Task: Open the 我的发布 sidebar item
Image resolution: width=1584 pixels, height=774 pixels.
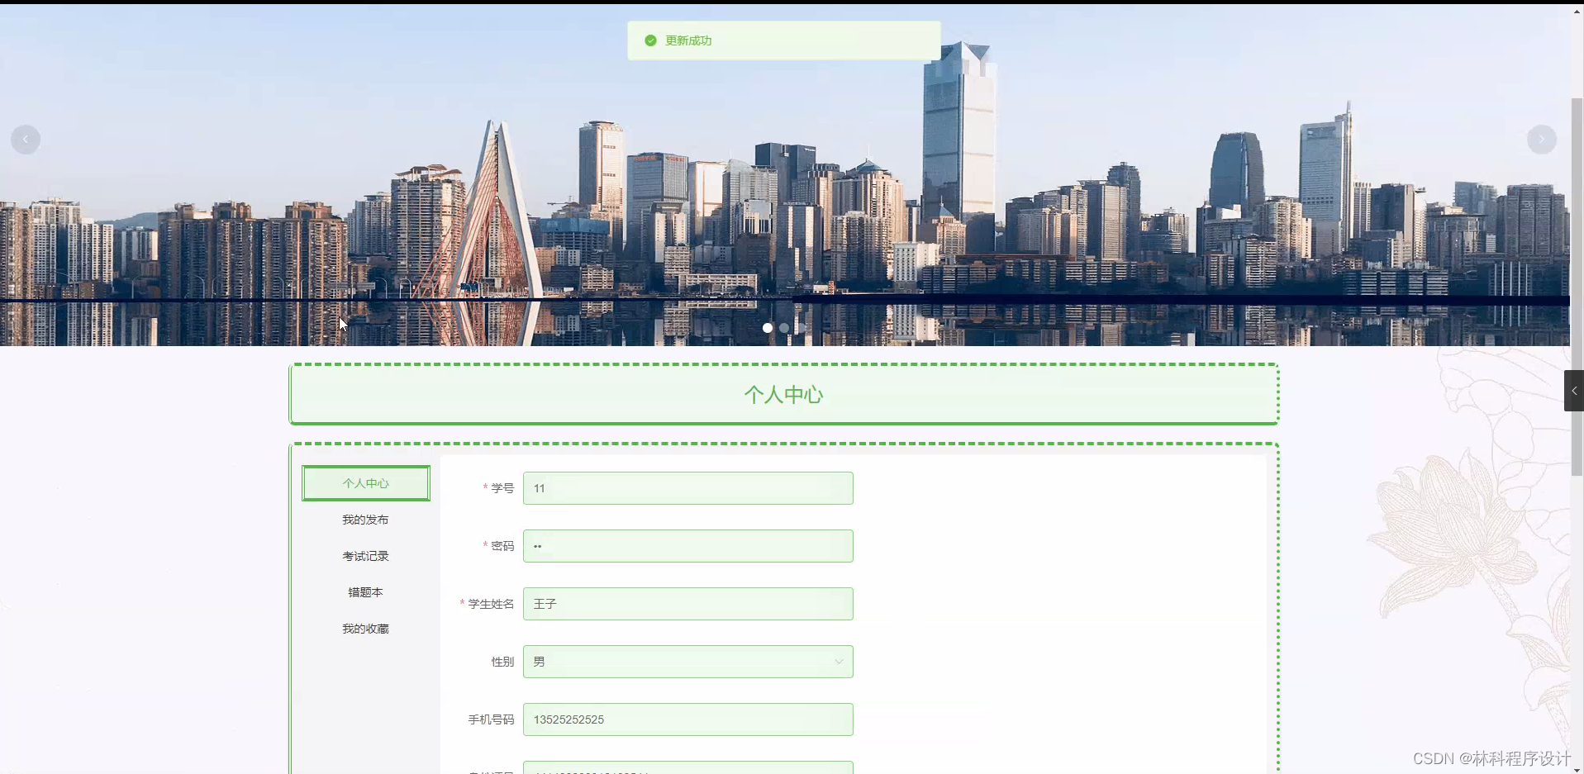Action: coord(366,520)
